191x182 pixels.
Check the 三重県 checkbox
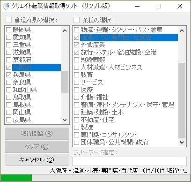pyautogui.click(x=8, y=45)
